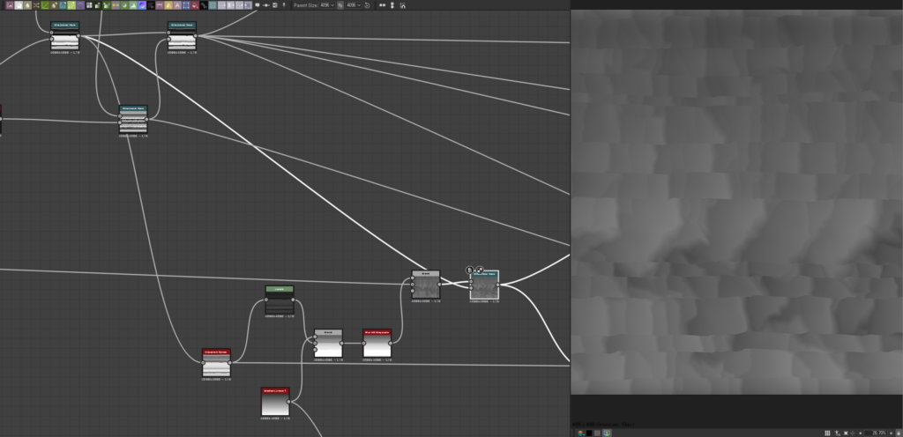The height and width of the screenshot is (437, 903).
Task: Add a Value Processor node from the toolbar
Action: pyautogui.click(x=204, y=5)
